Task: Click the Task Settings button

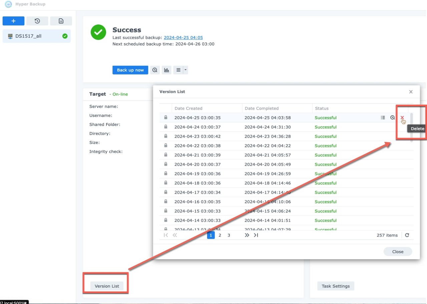Action: (336, 286)
